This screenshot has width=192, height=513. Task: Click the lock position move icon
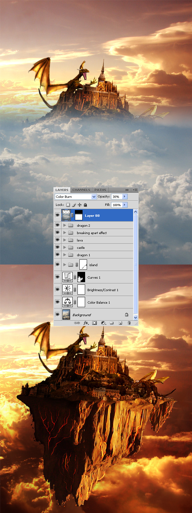coord(80,205)
